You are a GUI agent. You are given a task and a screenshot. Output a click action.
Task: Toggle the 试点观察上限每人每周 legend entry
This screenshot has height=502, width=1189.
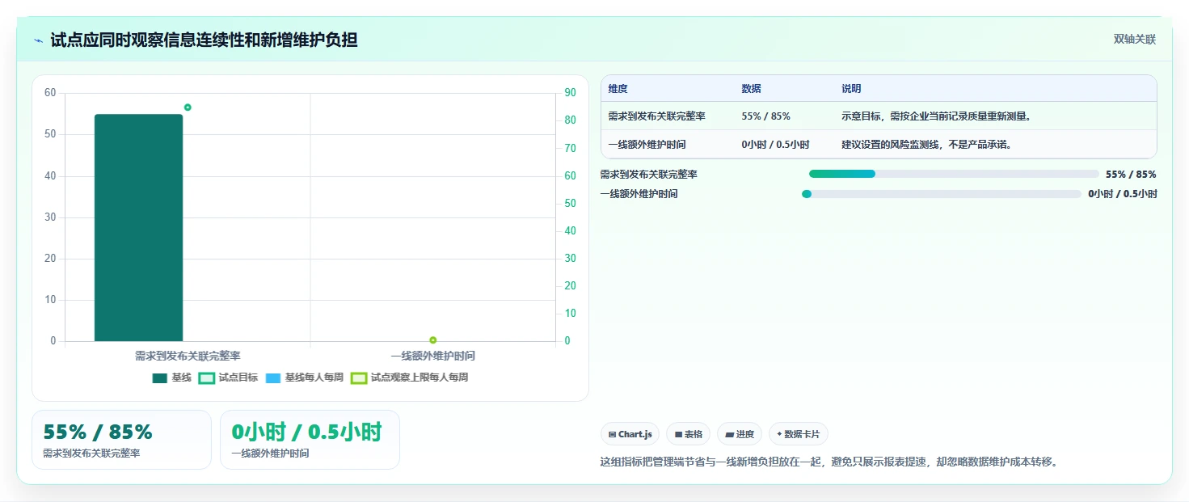tap(410, 378)
